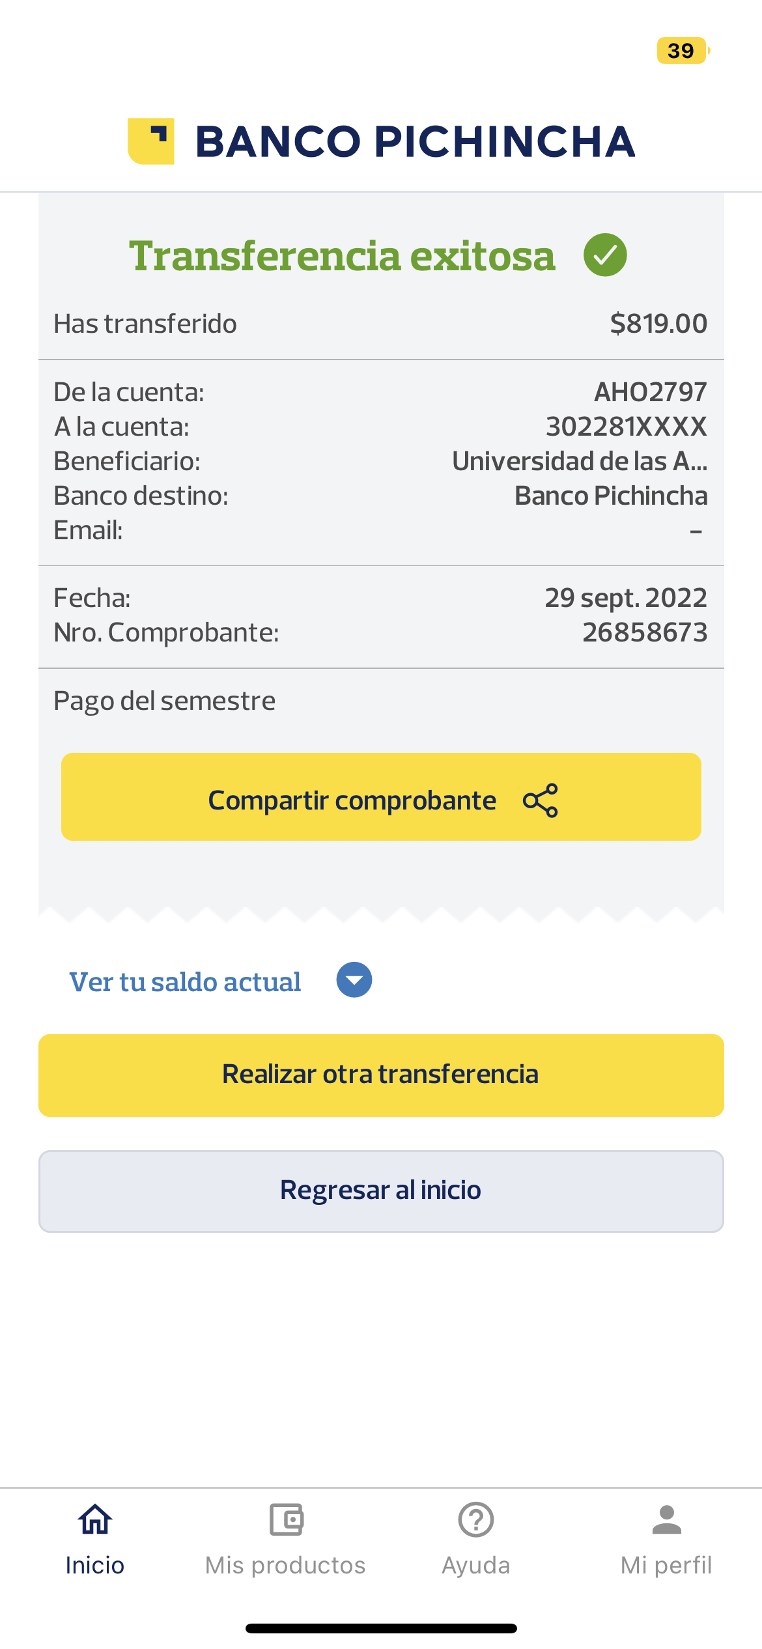
Task: Tap the Ayuda question mark icon
Action: (476, 1519)
